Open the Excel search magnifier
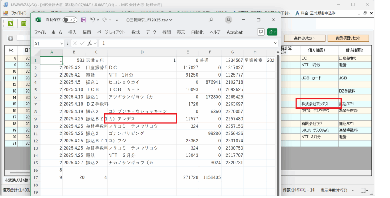390x198 pixels. (211, 20)
